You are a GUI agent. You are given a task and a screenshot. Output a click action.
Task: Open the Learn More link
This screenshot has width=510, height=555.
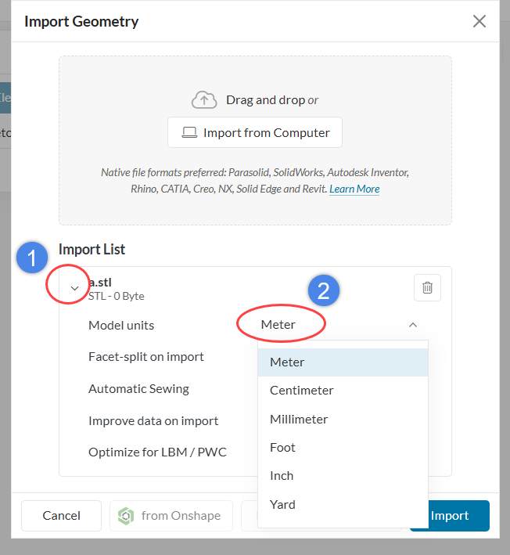coord(354,189)
